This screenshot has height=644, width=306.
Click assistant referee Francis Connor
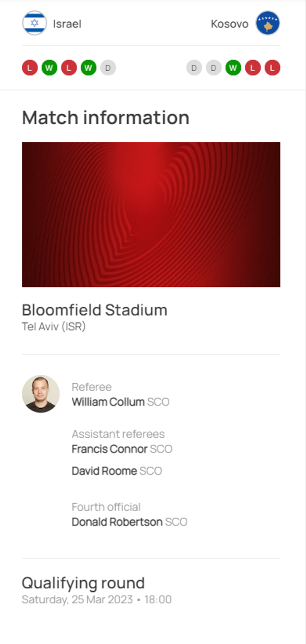click(109, 449)
